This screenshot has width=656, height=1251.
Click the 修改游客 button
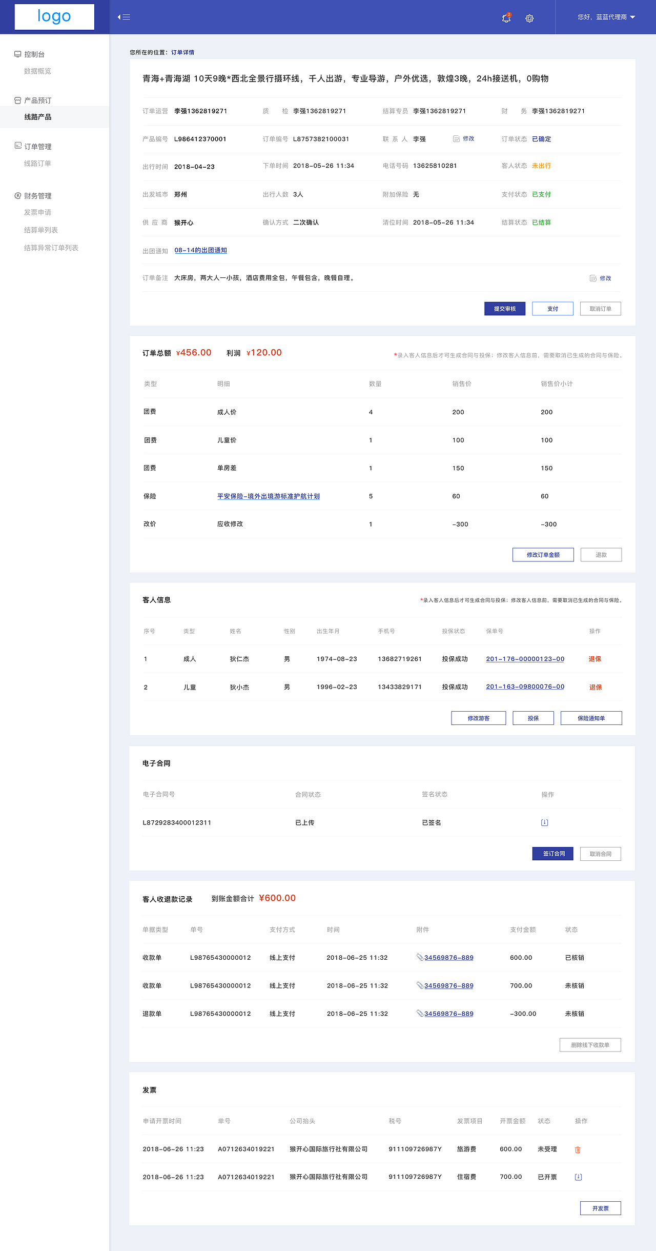coord(479,718)
